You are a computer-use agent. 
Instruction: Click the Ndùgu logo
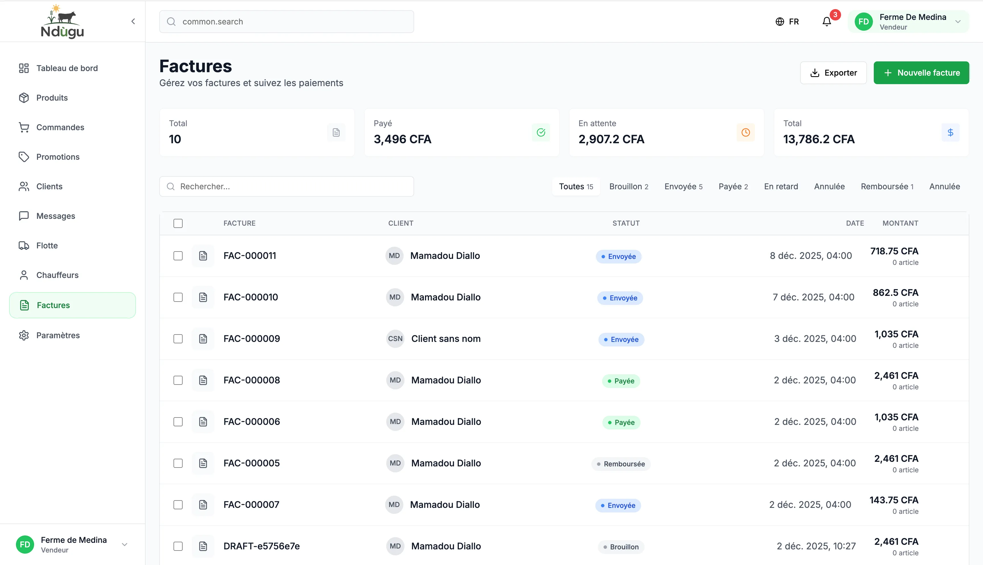(62, 22)
